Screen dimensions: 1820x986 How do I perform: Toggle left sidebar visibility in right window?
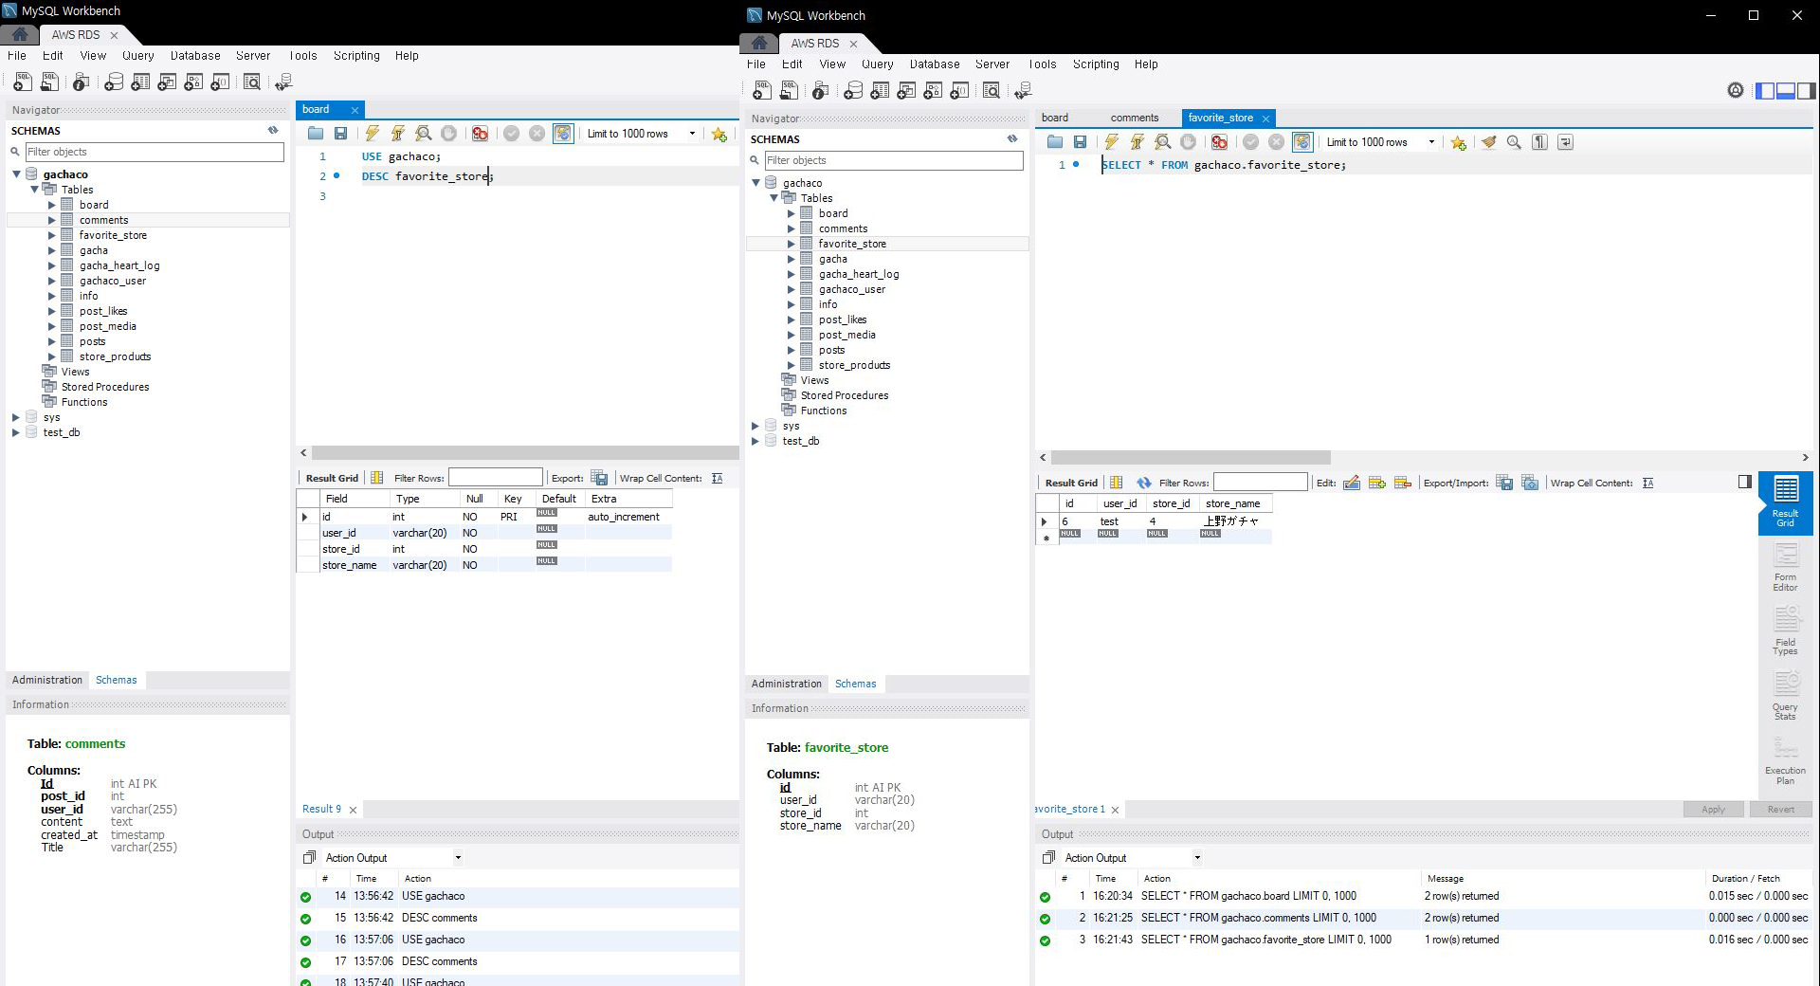(x=1765, y=91)
